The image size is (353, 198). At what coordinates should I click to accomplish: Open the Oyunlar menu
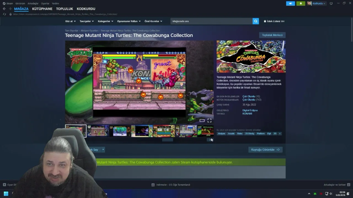[45, 4]
